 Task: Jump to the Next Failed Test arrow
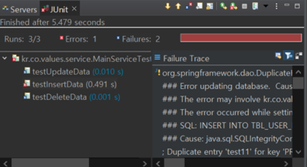pyautogui.click(x=167, y=6)
